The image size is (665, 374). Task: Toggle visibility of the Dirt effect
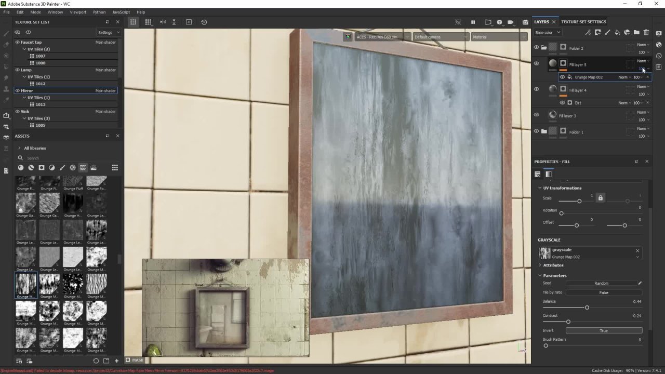click(562, 103)
